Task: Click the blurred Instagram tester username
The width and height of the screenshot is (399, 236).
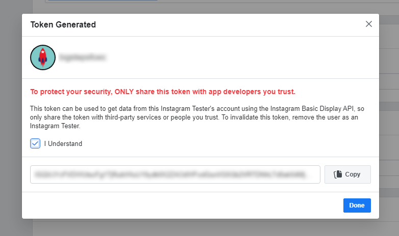Action: click(83, 57)
